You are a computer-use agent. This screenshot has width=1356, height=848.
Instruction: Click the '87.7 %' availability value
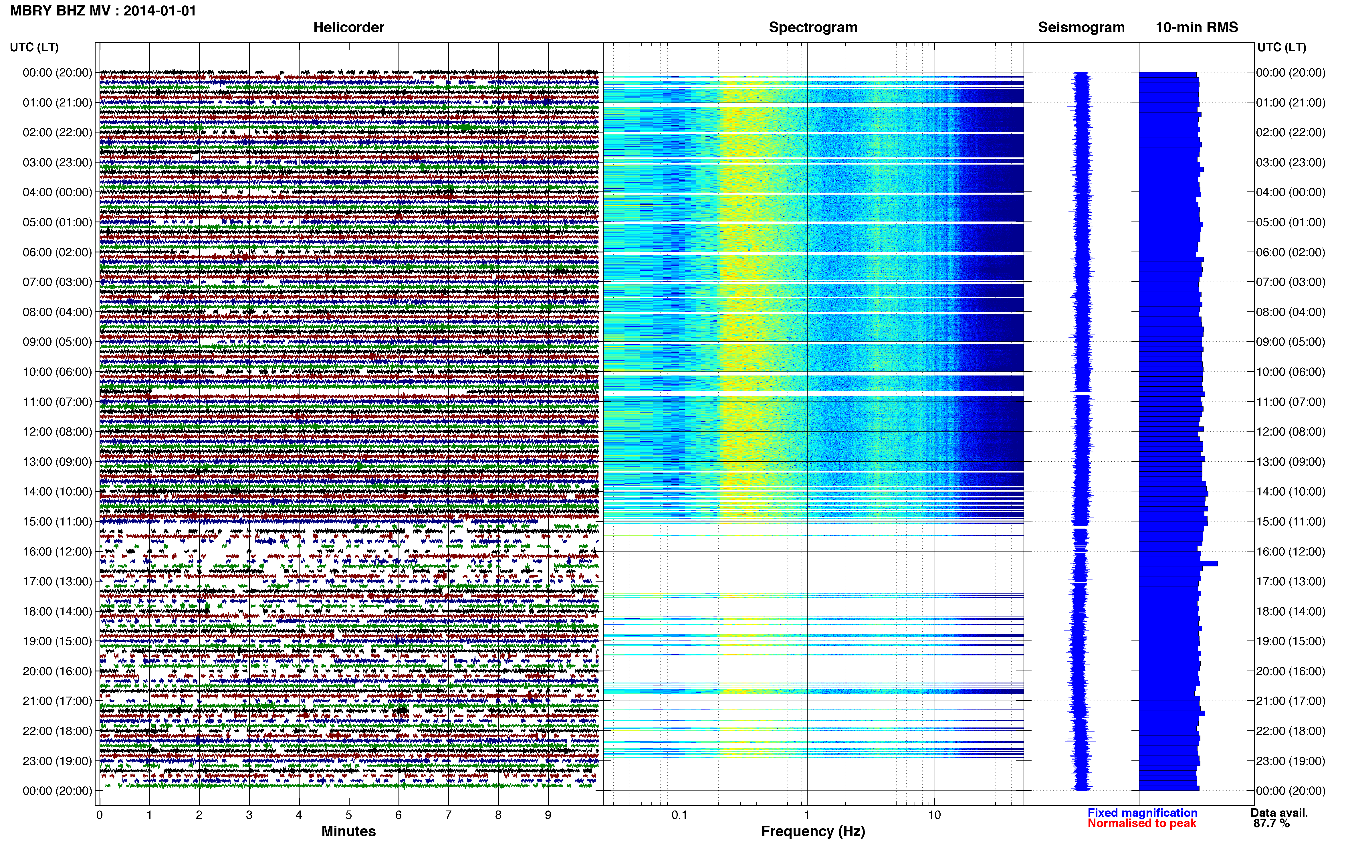[1272, 823]
